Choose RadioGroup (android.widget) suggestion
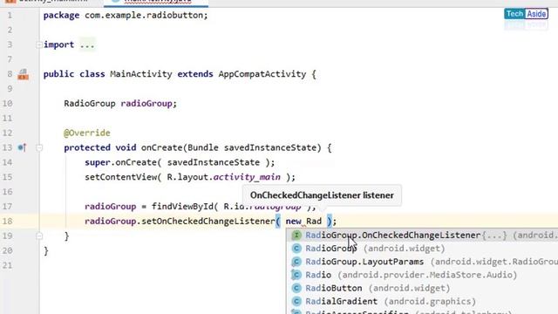 422,249
